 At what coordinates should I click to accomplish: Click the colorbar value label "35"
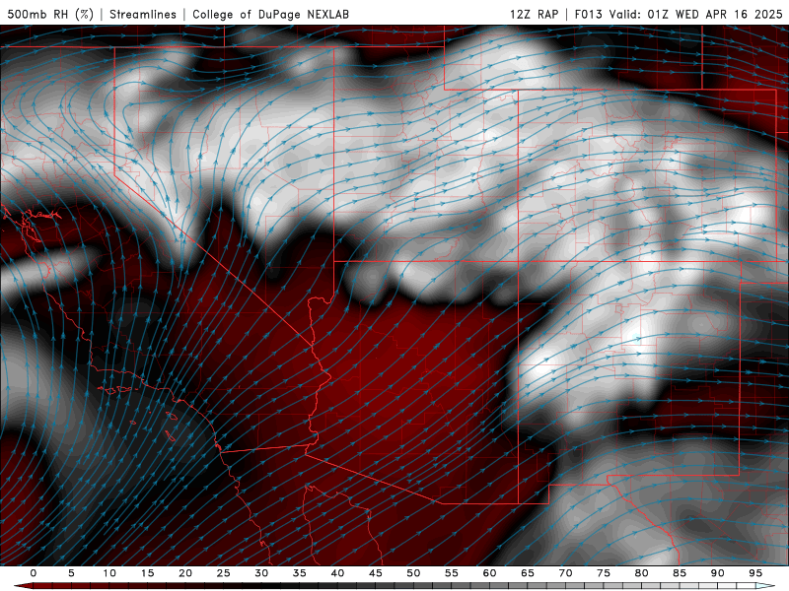click(300, 573)
